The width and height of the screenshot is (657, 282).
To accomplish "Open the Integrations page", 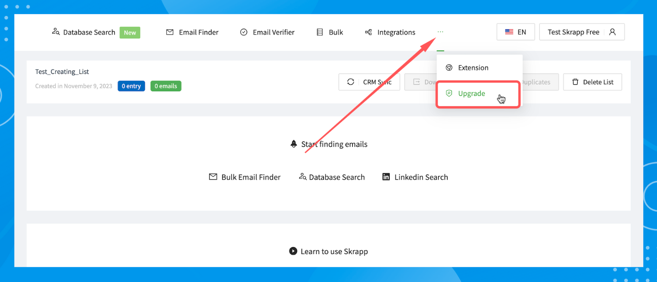I will tap(390, 32).
